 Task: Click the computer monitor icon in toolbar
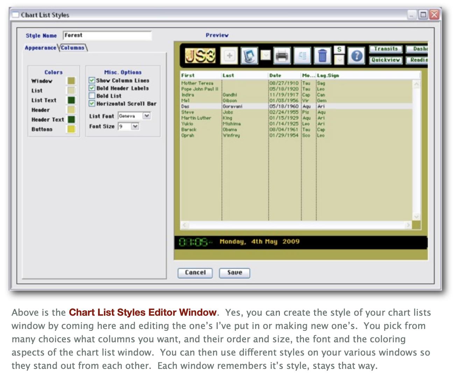point(249,56)
